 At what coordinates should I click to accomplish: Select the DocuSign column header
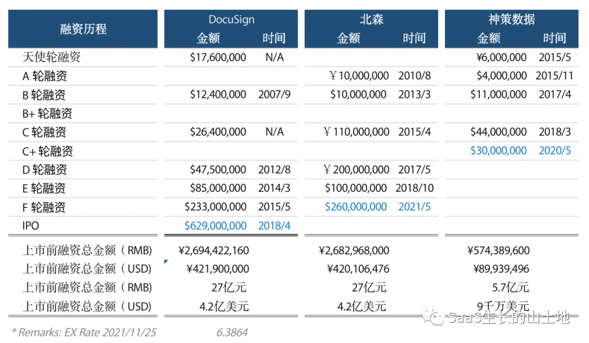(231, 20)
